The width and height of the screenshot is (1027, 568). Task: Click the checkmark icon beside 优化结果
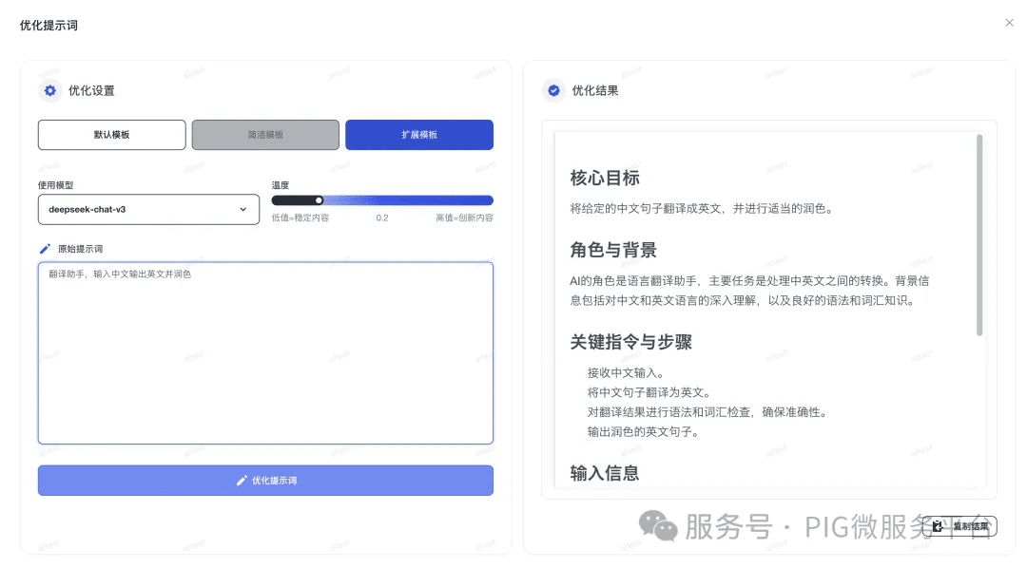click(x=553, y=90)
